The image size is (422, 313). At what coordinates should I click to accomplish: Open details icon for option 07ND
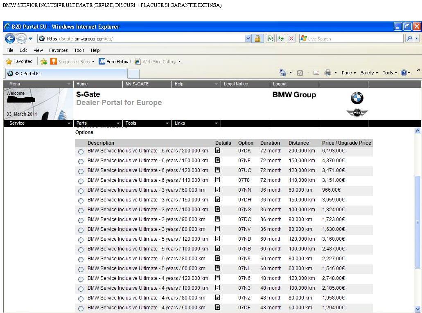pos(217,239)
